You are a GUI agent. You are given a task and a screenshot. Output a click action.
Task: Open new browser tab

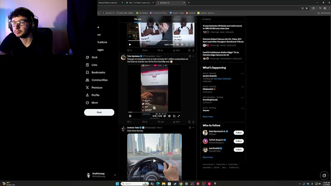tap(189, 3)
